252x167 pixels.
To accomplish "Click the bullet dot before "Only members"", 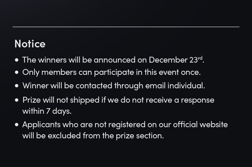I will pos(16,72).
